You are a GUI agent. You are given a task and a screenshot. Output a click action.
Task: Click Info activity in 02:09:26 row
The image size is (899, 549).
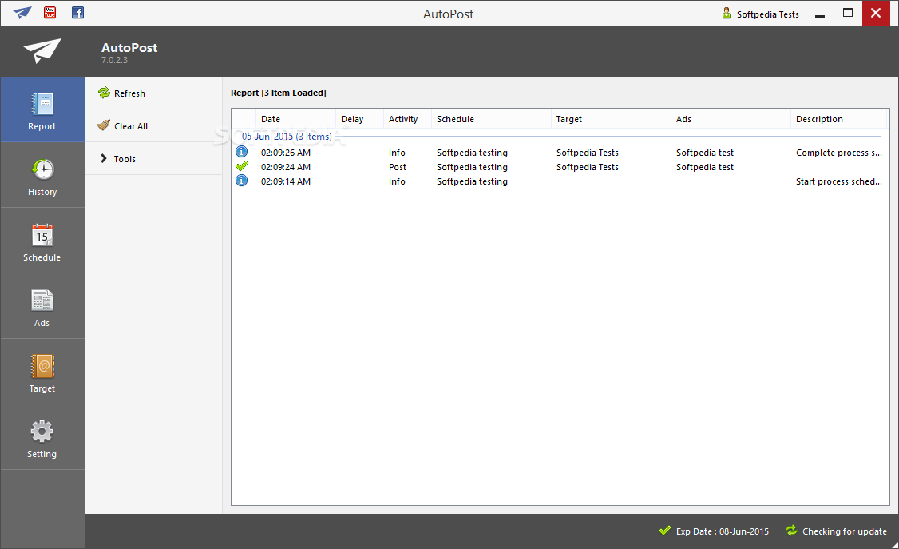coord(397,153)
